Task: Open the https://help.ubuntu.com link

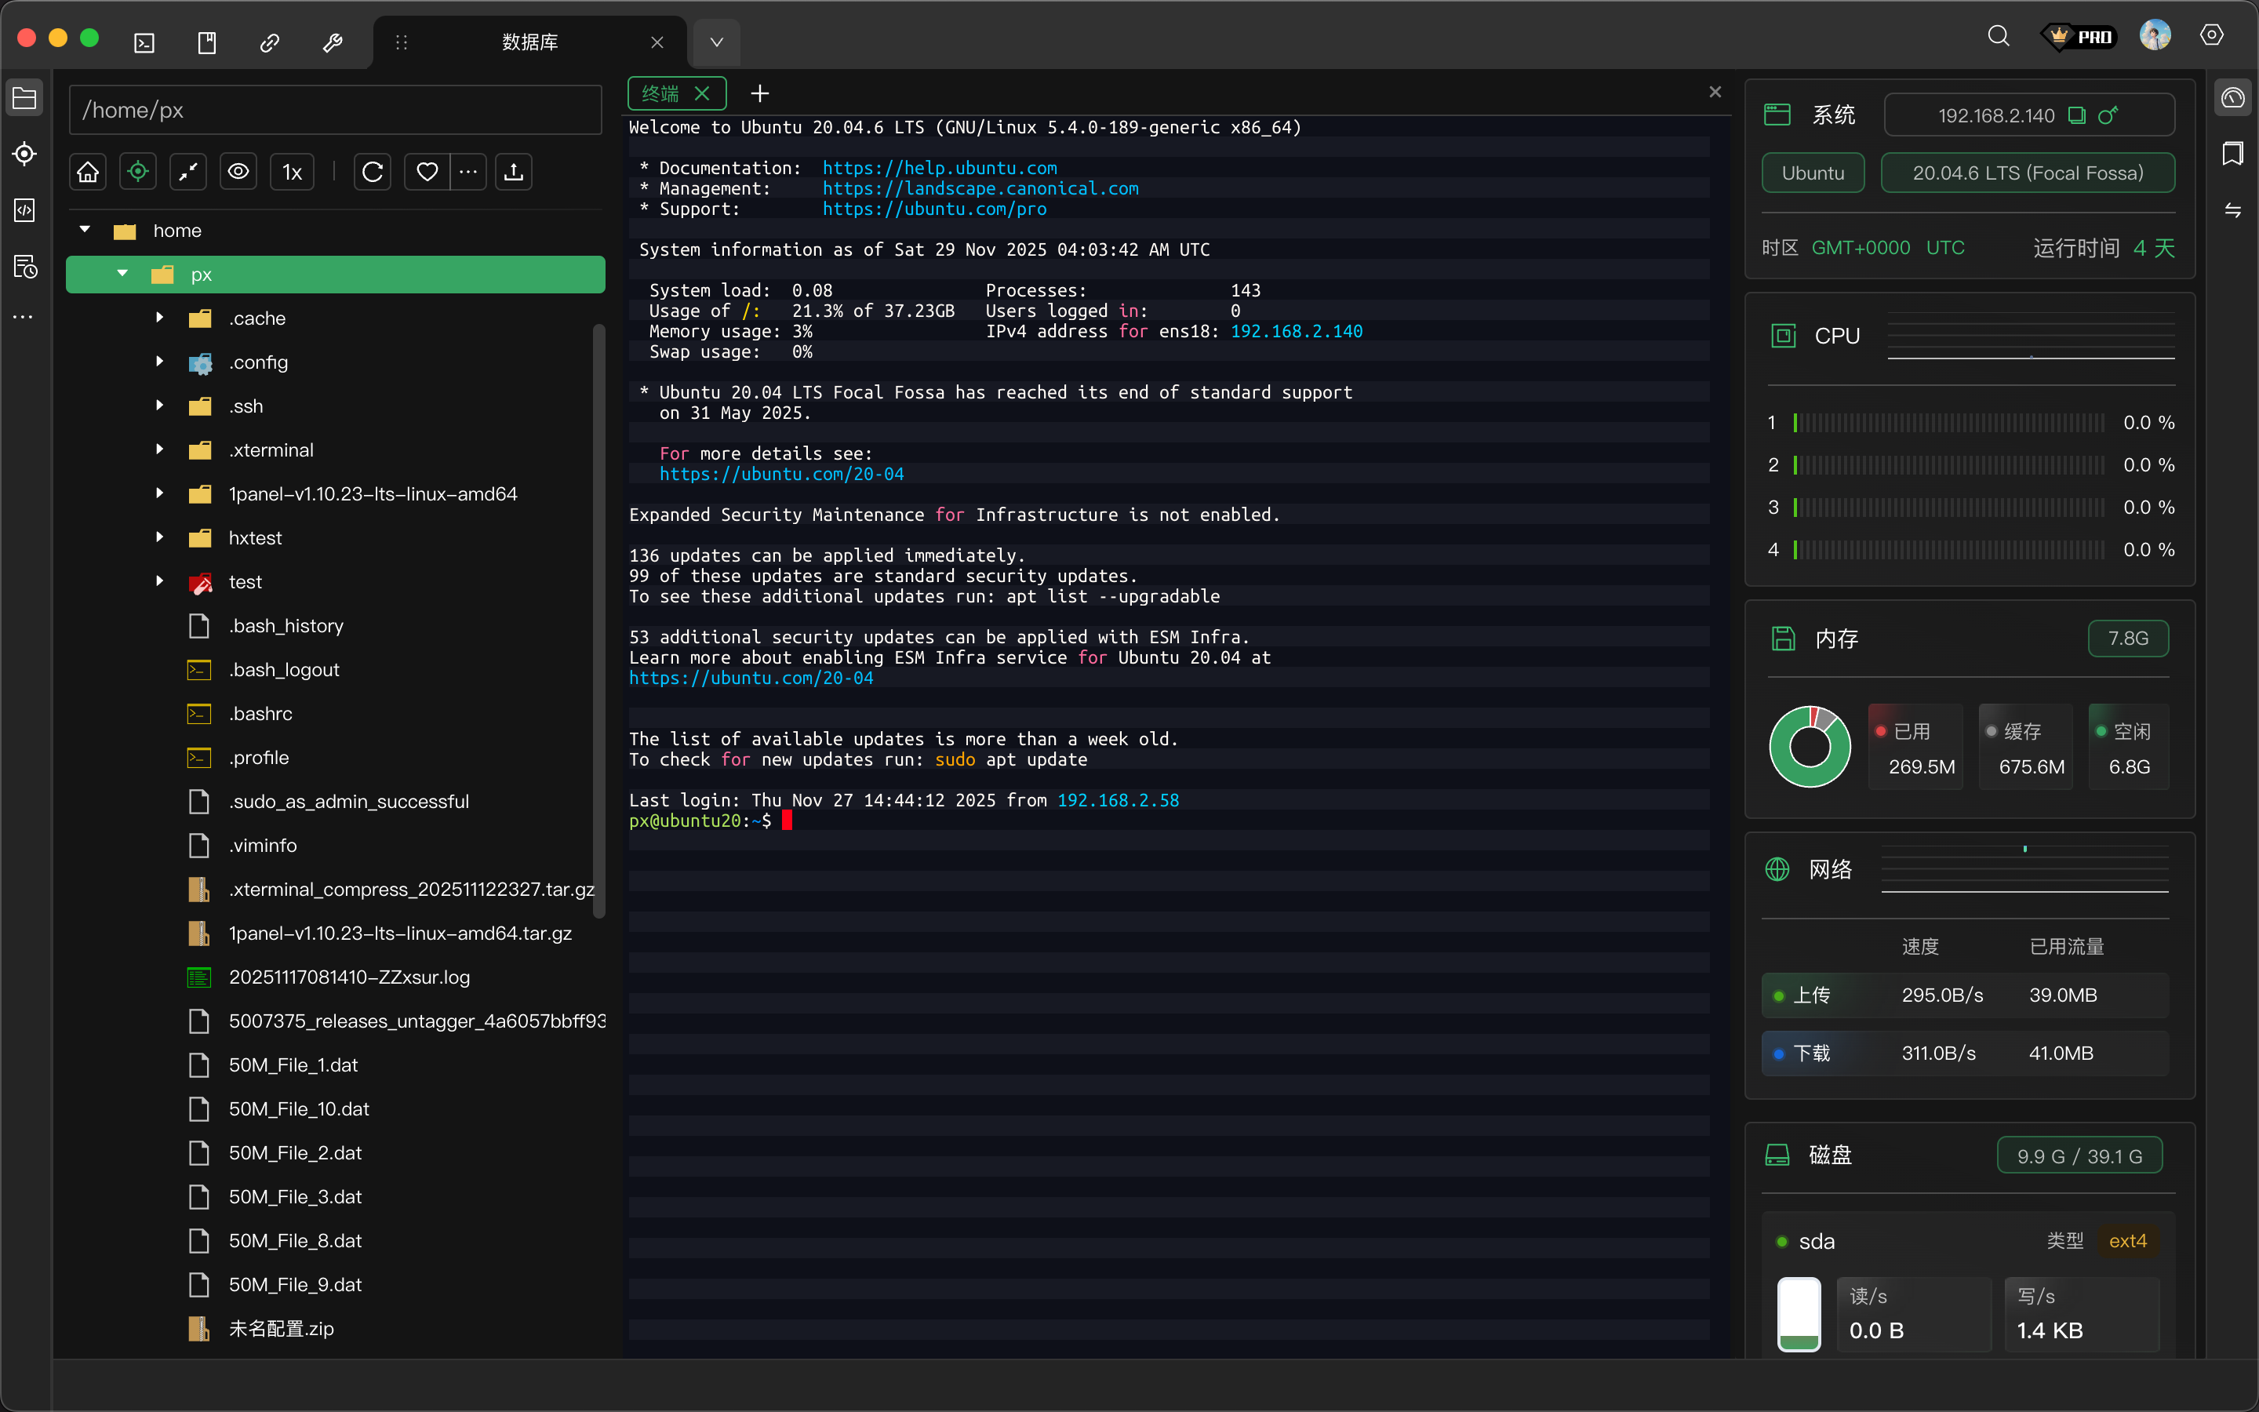Action: pos(939,168)
